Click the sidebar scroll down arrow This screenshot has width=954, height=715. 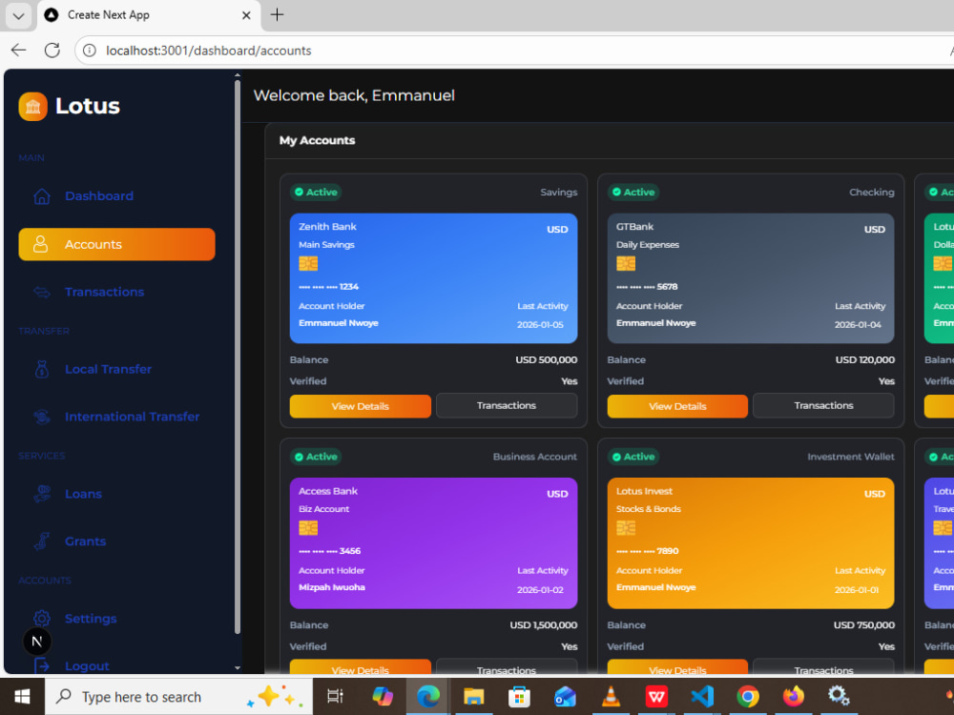click(238, 667)
